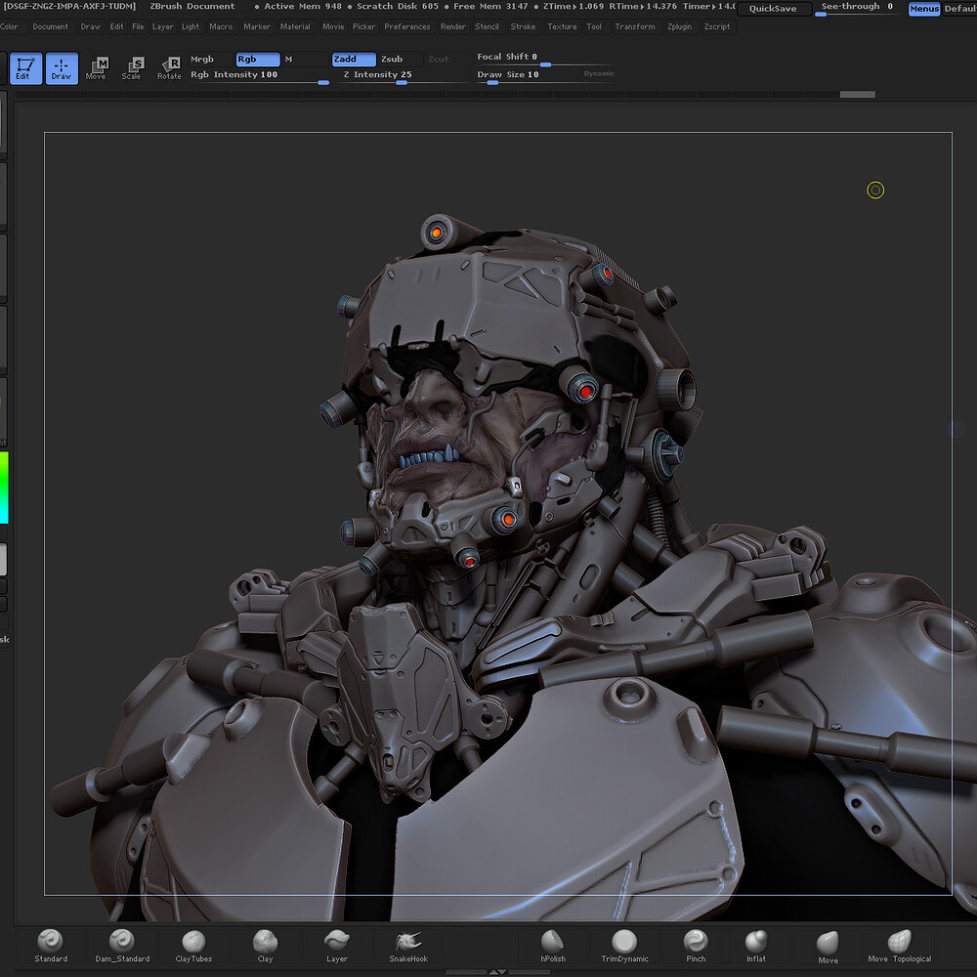
Task: Open the Document menu
Action: (x=51, y=26)
